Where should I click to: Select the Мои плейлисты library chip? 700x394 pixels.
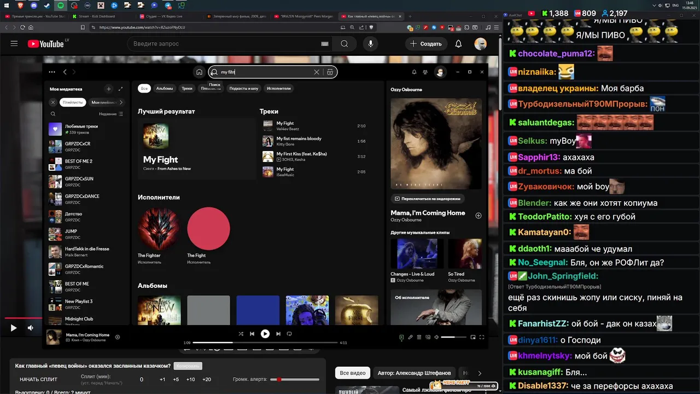[x=103, y=102]
